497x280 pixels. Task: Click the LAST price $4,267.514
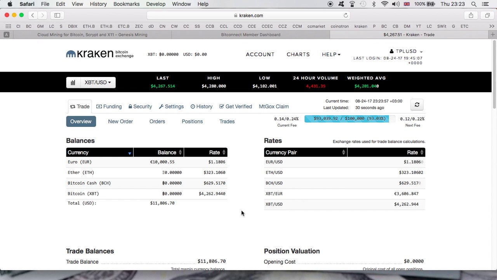pos(163,86)
